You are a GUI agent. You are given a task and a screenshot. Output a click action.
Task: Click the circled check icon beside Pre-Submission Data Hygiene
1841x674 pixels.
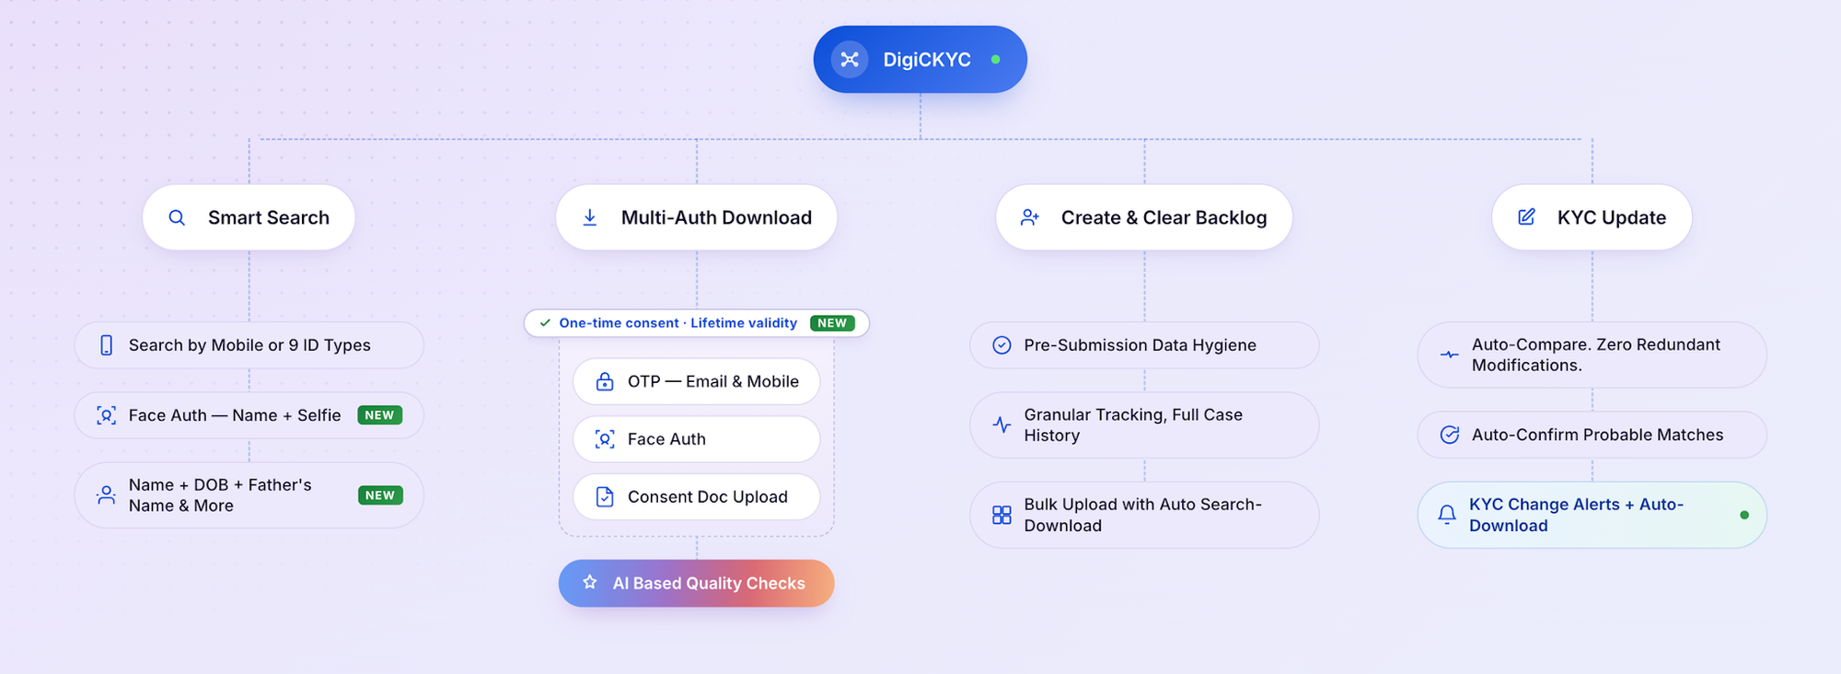tap(1002, 345)
